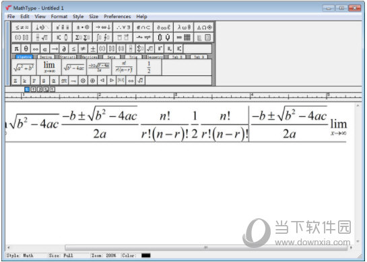Open the Preferences menu

coord(117,16)
